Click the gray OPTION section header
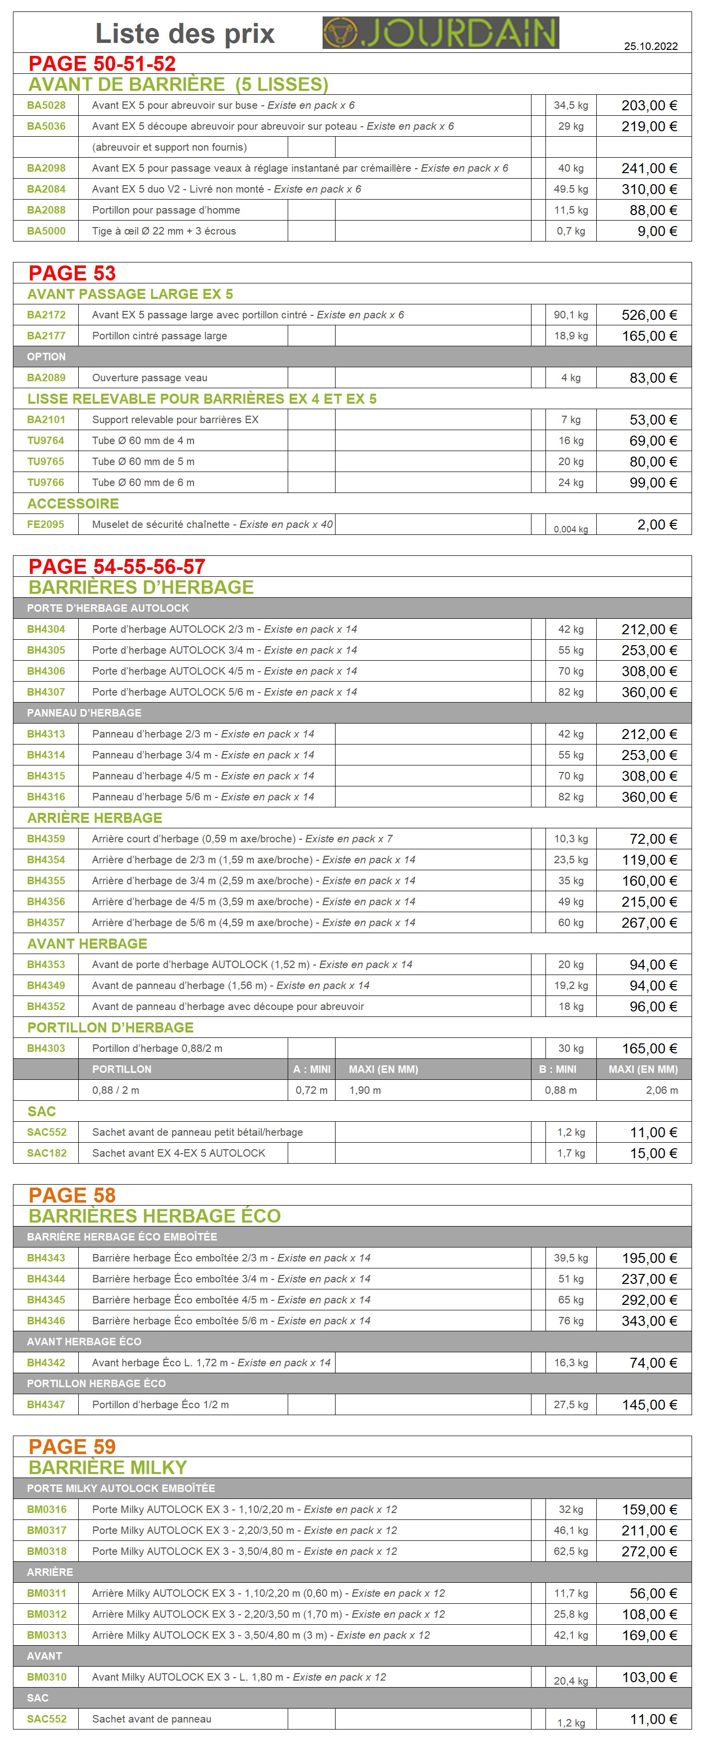The image size is (705, 1741). 46,357
